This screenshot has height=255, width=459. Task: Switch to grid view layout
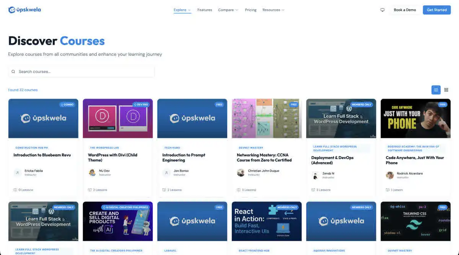tap(436, 90)
